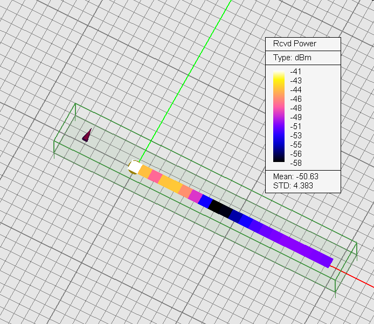The height and width of the screenshot is (324, 374).
Task: Select the black receiver route segment
Action: tap(216, 207)
